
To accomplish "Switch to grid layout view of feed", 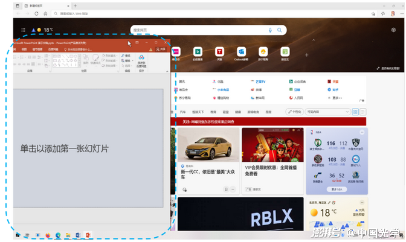I will tap(355, 112).
